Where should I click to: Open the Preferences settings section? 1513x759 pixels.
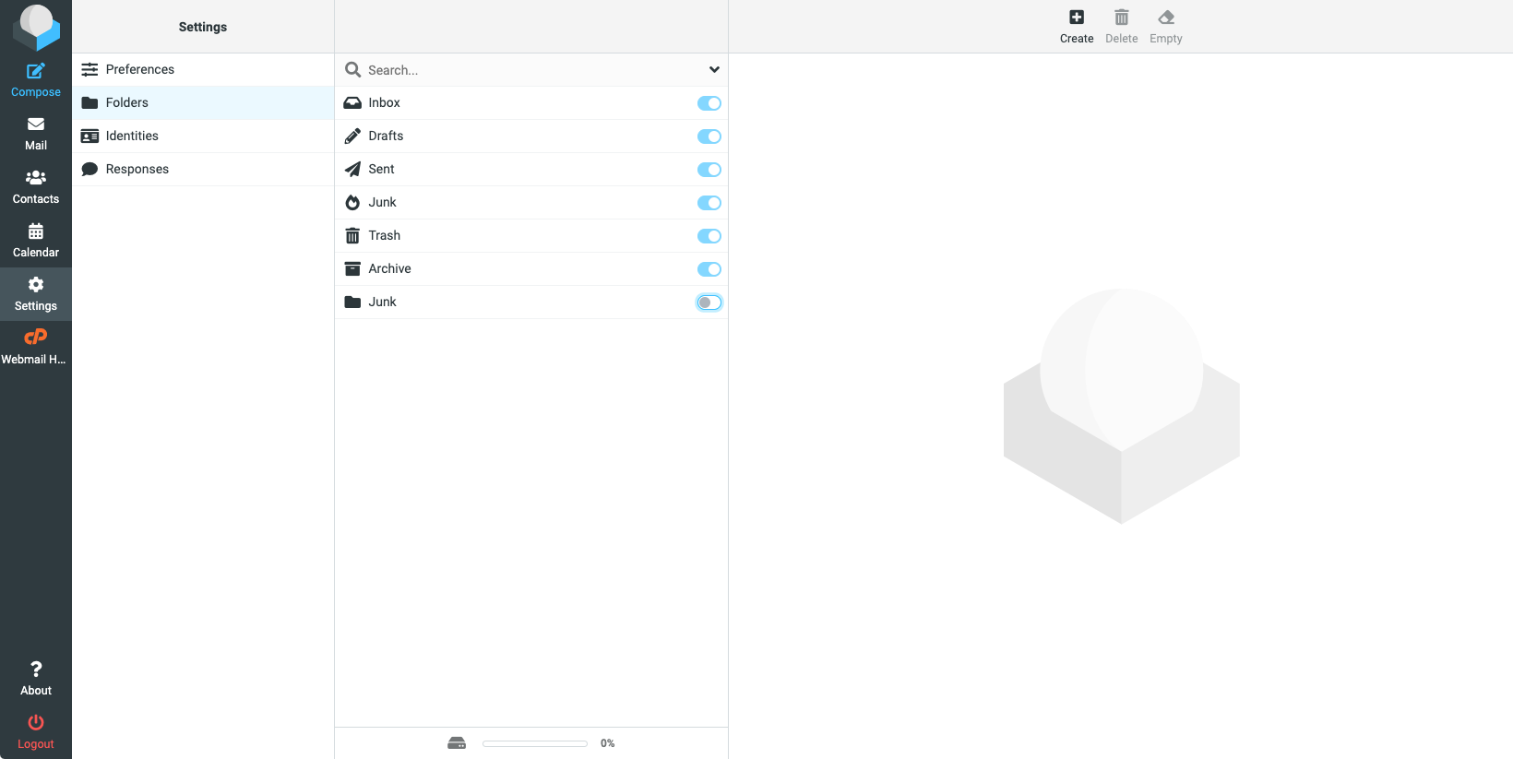(203, 69)
